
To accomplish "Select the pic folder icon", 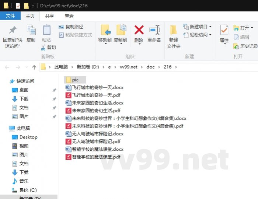I will click(x=68, y=80).
